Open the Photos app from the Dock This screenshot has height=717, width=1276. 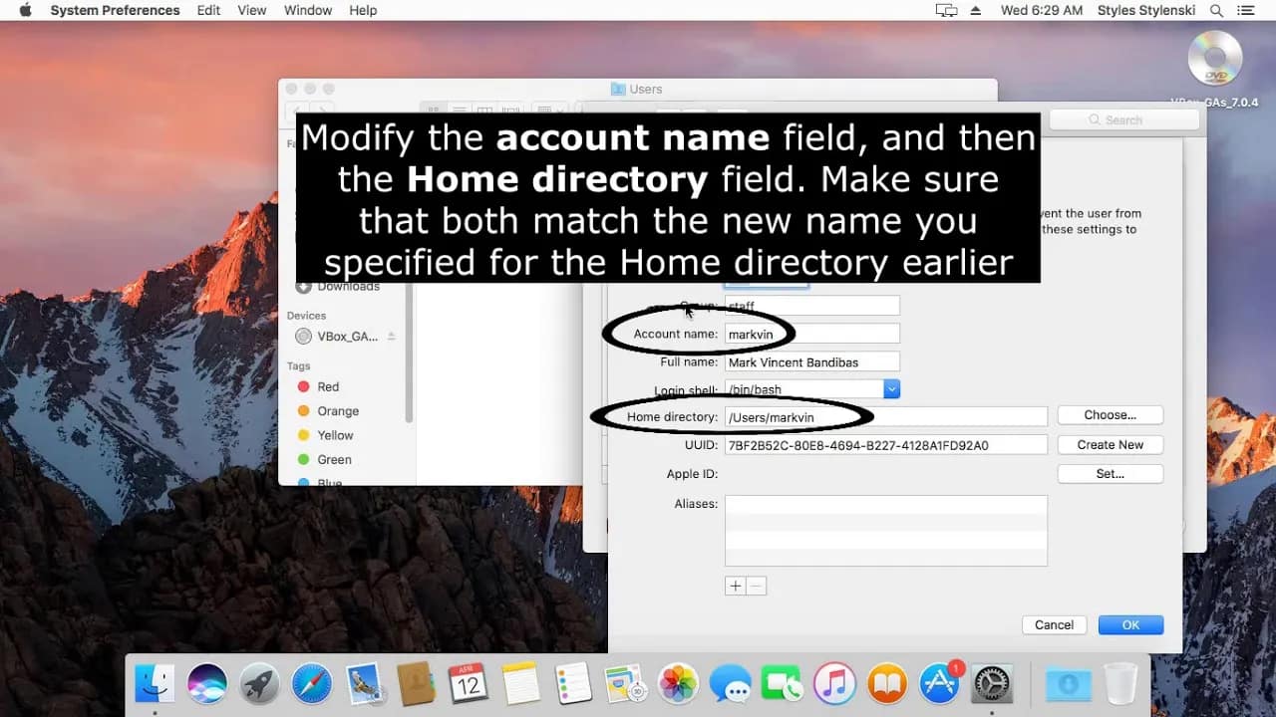coord(679,684)
